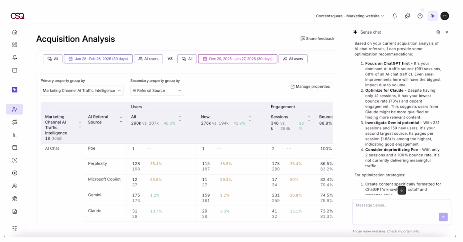Image resolution: width=463 pixels, height=242 pixels.
Task: Click the AI Chat channel cell
Action: coord(52,148)
